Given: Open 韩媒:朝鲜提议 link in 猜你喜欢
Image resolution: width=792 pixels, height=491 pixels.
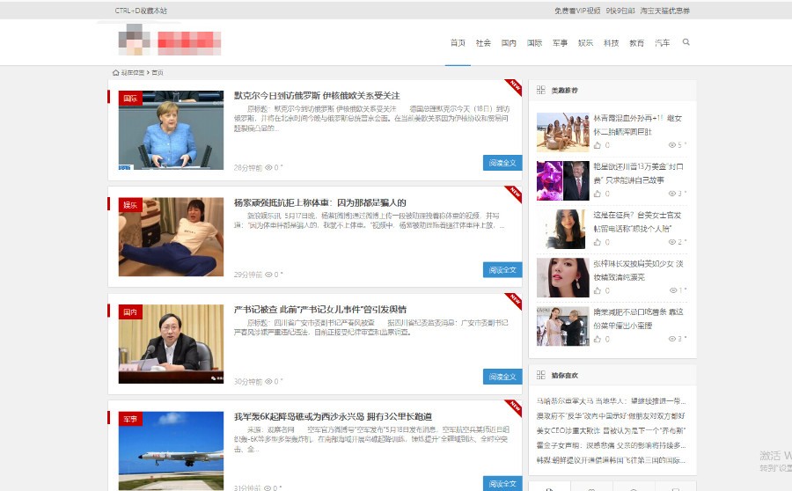Looking at the screenshot, I should (612, 459).
